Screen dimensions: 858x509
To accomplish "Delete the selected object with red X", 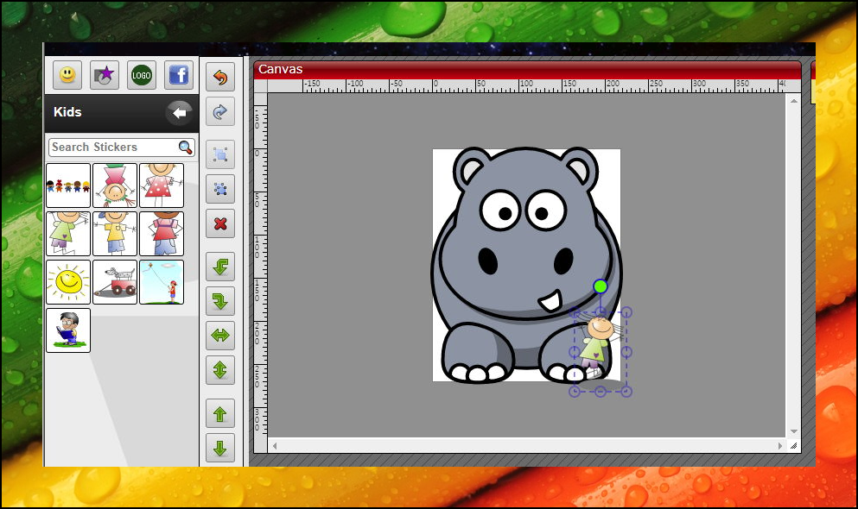I will point(220,223).
